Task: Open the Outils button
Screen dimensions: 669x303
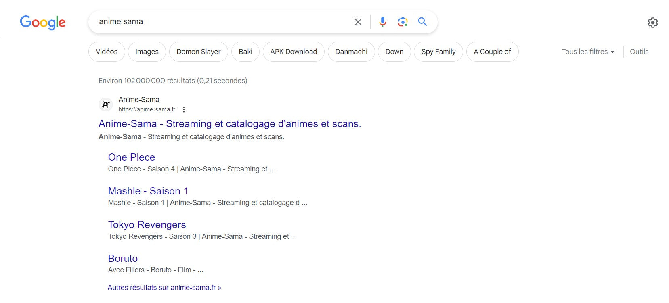Action: coord(639,52)
